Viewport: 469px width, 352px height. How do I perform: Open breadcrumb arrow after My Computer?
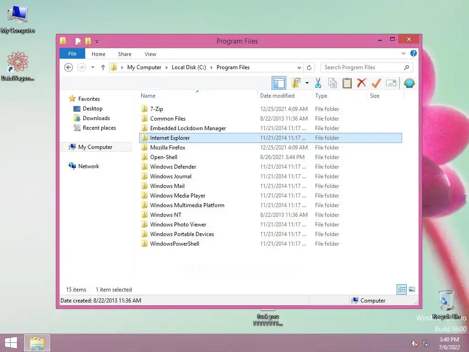click(167, 67)
